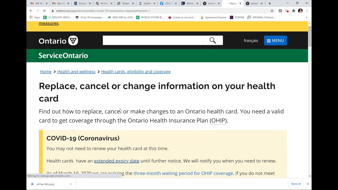Expand the hidden bookmarks overflow chevron
The height and width of the screenshot is (190, 338).
307,17
